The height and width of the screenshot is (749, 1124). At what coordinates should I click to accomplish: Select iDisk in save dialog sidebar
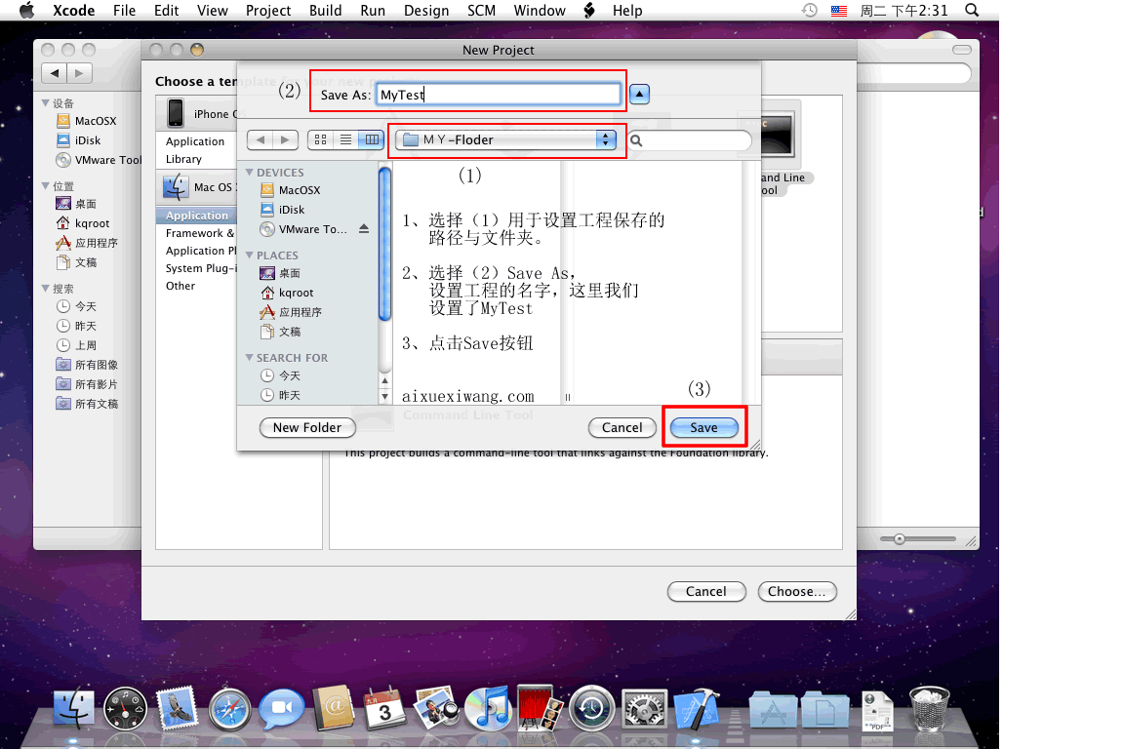coord(291,210)
